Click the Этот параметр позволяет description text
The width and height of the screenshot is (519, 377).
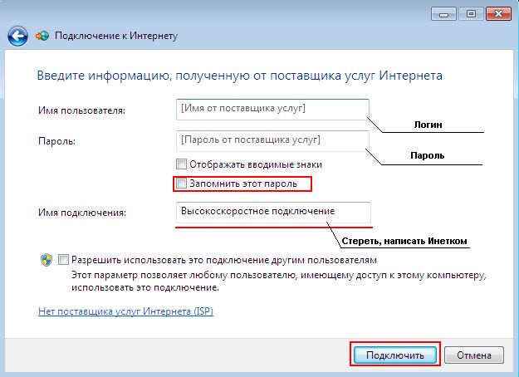tap(279, 282)
